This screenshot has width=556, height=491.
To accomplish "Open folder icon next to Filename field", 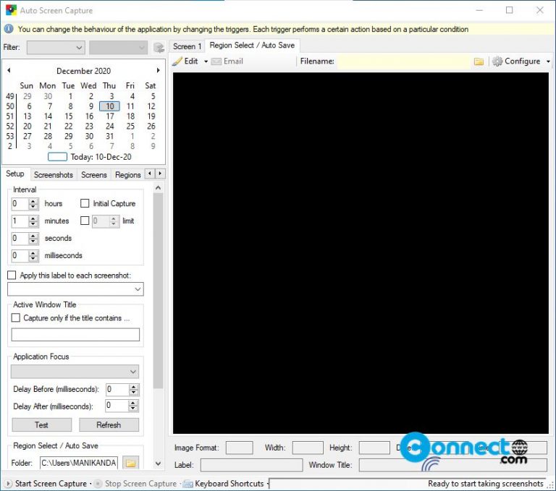I will click(x=479, y=61).
